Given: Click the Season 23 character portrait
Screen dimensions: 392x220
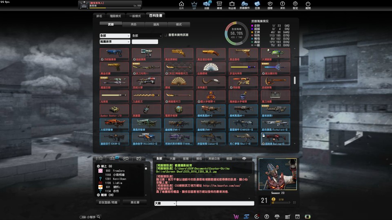Looking at the screenshot, I should (x=278, y=174).
